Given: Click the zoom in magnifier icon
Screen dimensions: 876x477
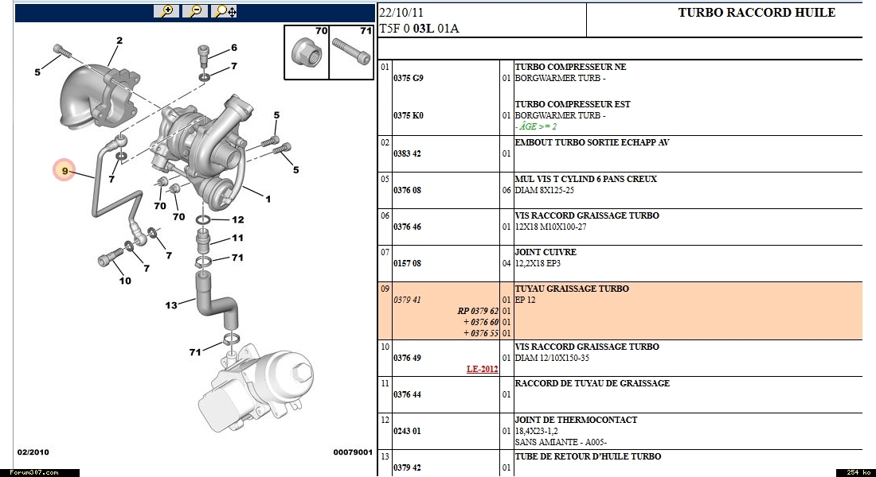Looking at the screenshot, I should [x=166, y=11].
